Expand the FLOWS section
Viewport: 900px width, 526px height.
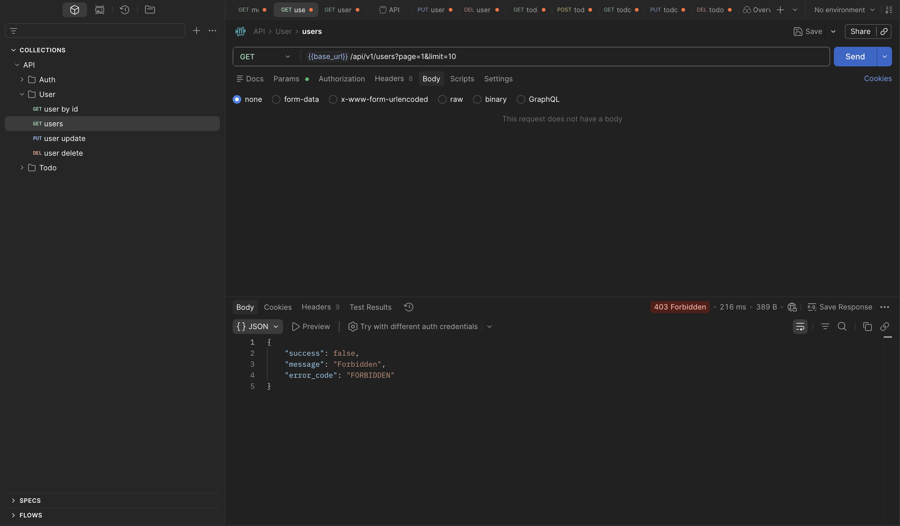[x=13, y=515]
